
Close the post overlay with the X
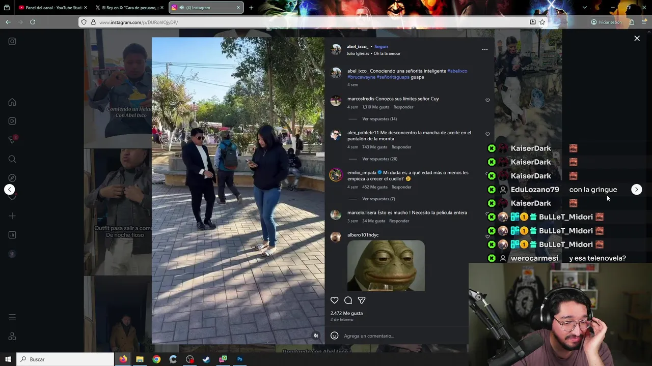pos(637,38)
